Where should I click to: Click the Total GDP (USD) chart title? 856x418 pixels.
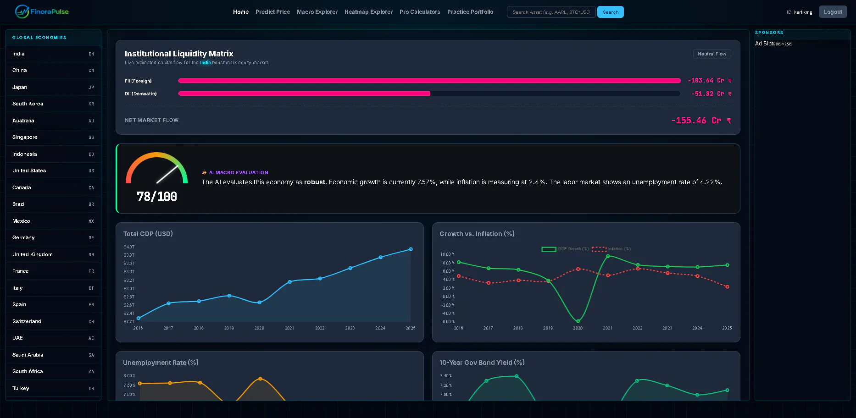tap(148, 234)
